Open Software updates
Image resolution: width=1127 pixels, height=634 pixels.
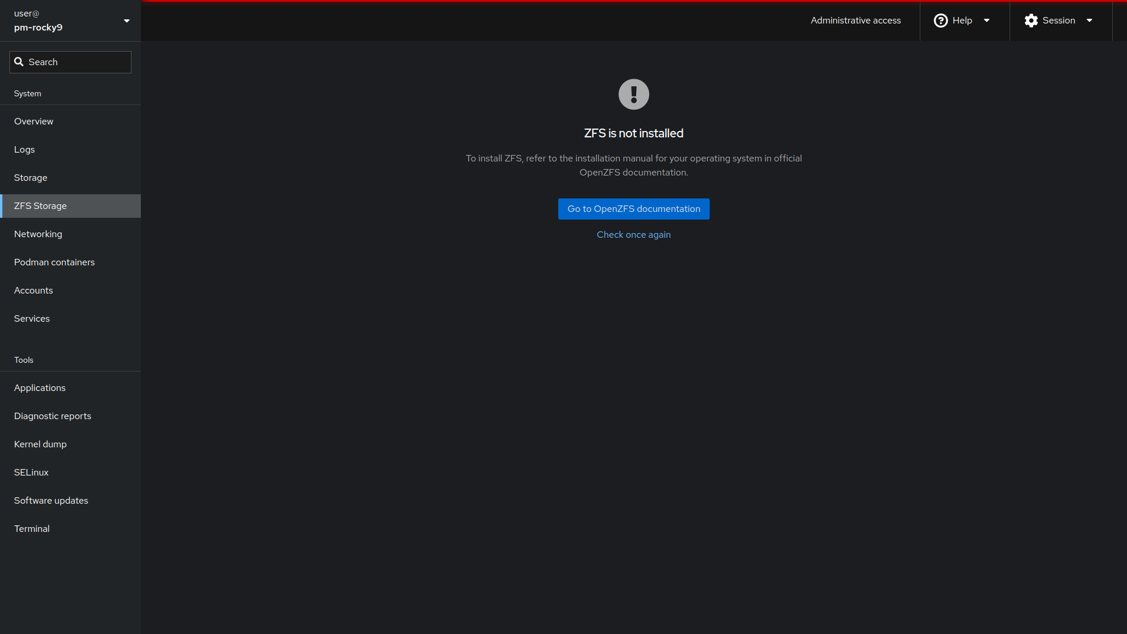tap(70, 501)
